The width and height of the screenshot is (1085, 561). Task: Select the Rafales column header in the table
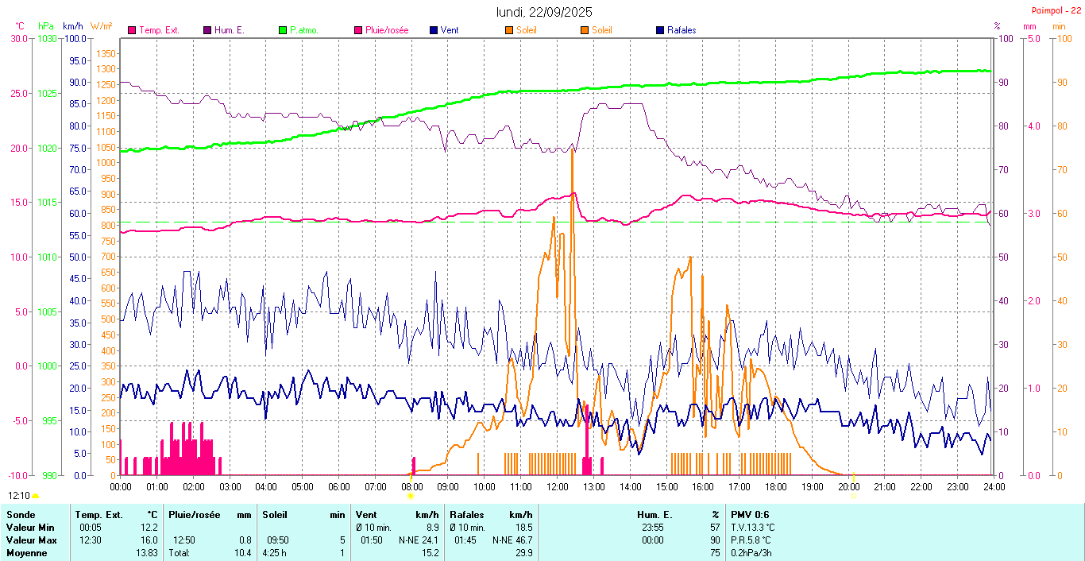467,515
